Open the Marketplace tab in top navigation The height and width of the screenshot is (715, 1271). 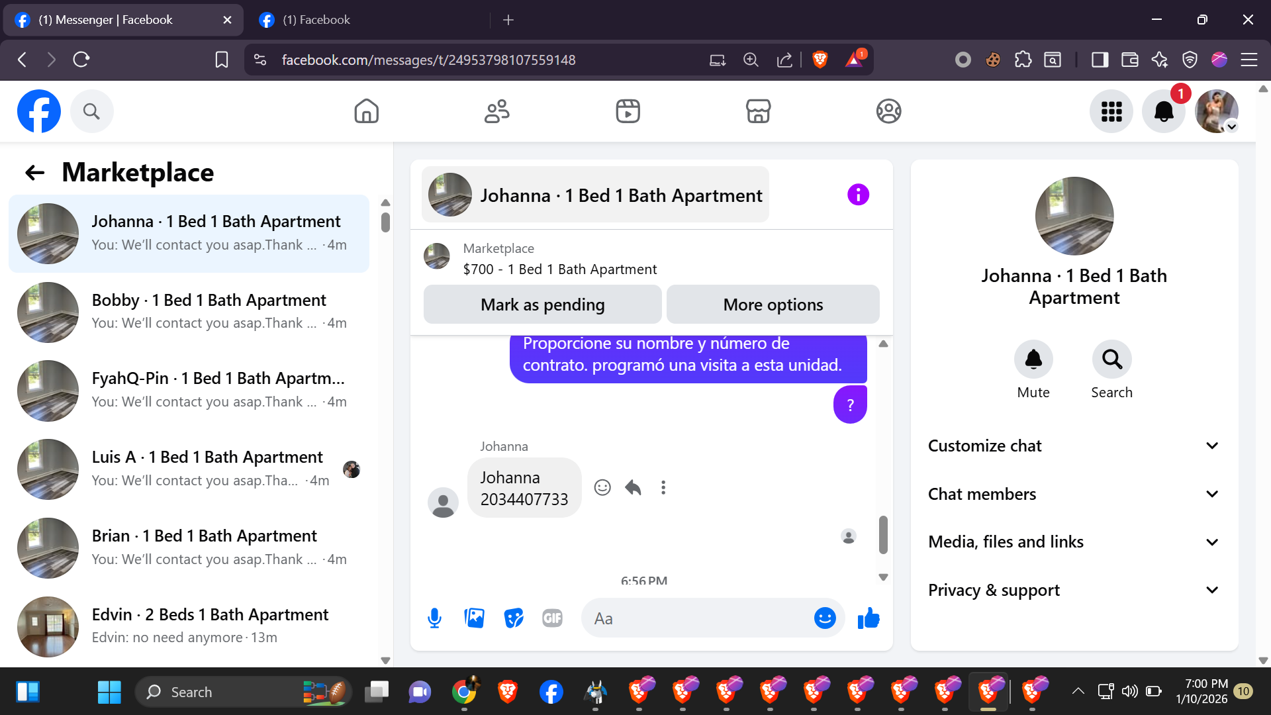tap(758, 111)
